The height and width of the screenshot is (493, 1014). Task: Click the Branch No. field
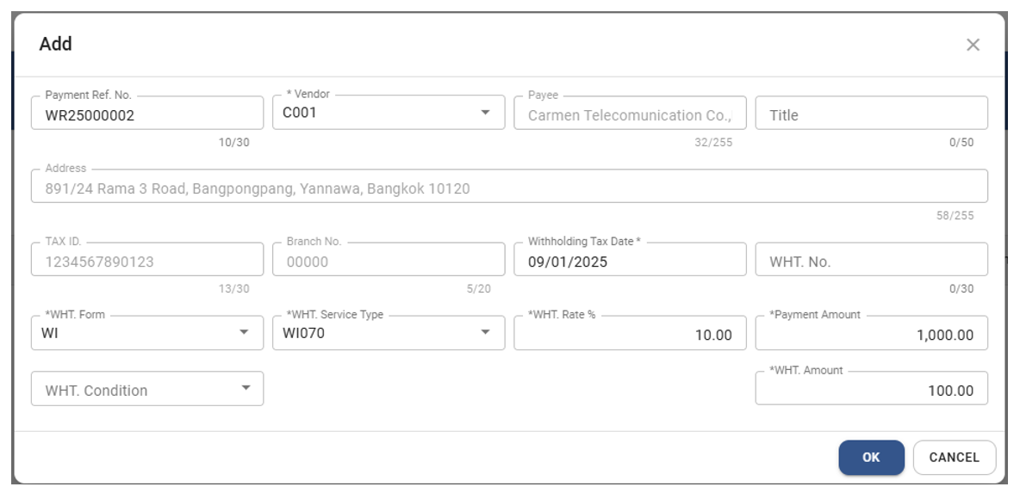[388, 262]
